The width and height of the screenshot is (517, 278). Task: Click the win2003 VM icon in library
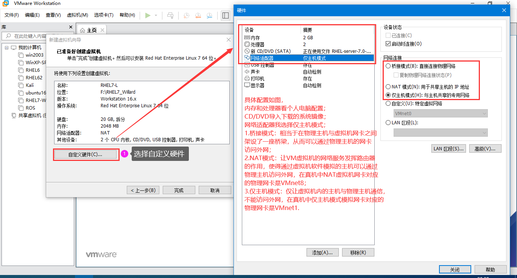click(x=21, y=55)
